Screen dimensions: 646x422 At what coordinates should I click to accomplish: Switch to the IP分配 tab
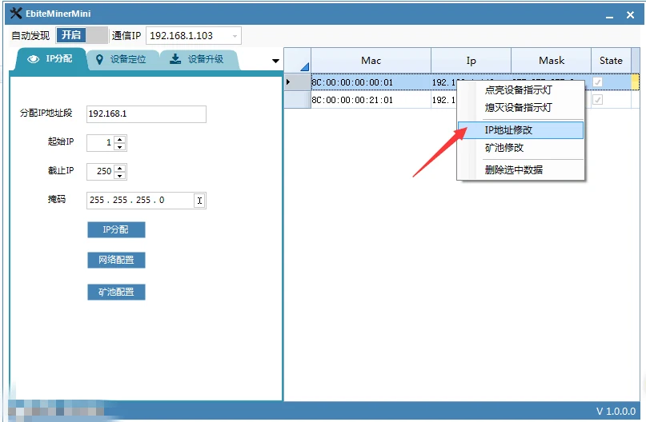pos(50,59)
